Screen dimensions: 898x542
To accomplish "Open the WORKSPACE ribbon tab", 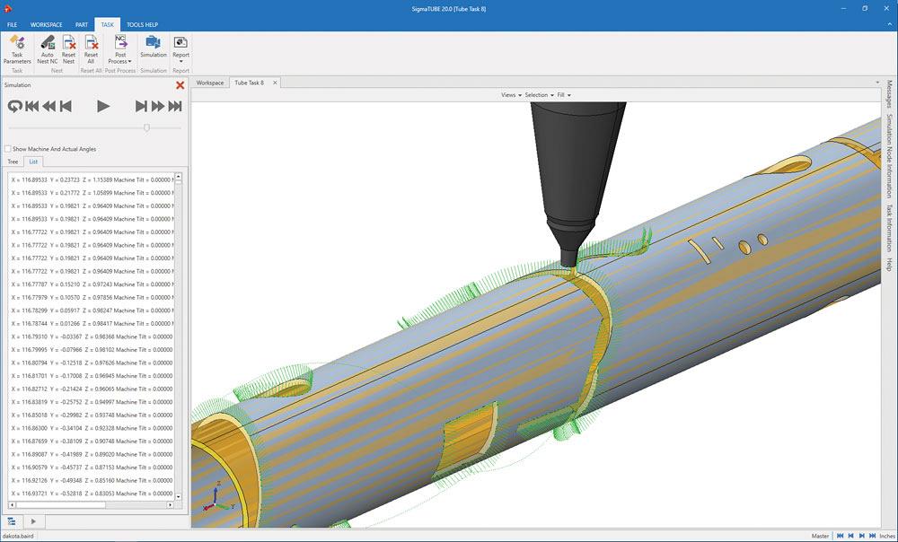I will click(x=46, y=24).
